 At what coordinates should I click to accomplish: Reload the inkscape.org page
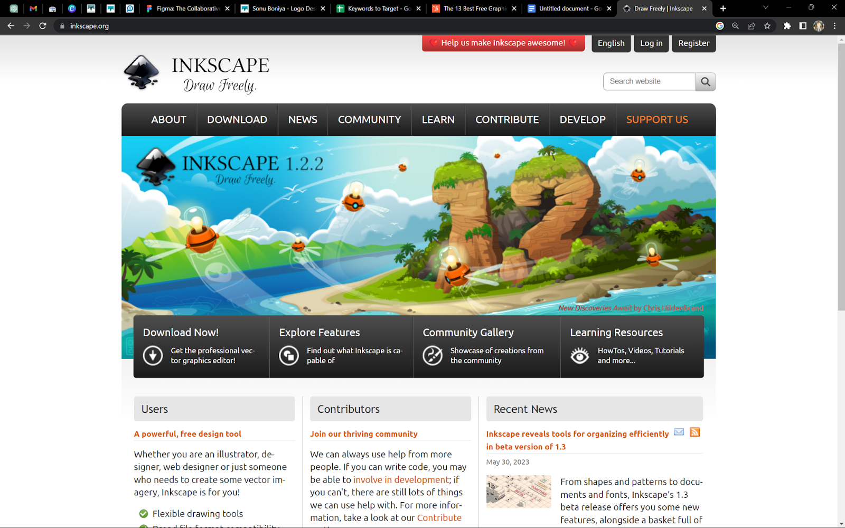[43, 26]
